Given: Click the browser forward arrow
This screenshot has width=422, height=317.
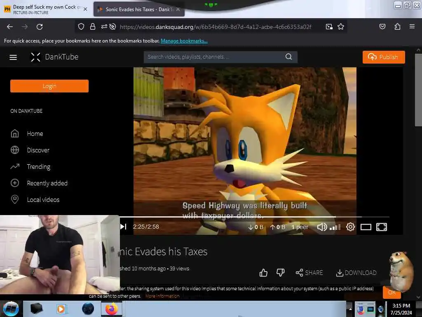Looking at the screenshot, I should (x=24, y=27).
